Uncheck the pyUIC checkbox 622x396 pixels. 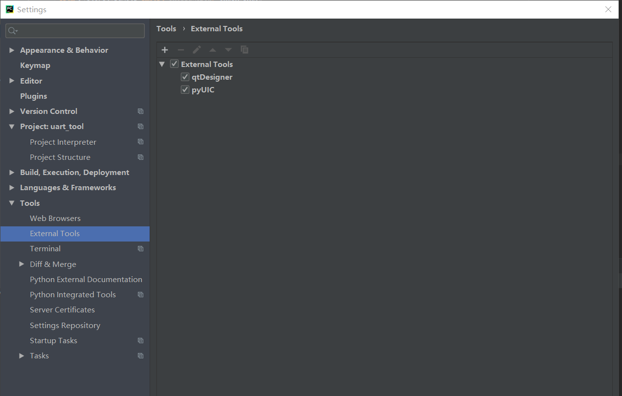coord(185,89)
